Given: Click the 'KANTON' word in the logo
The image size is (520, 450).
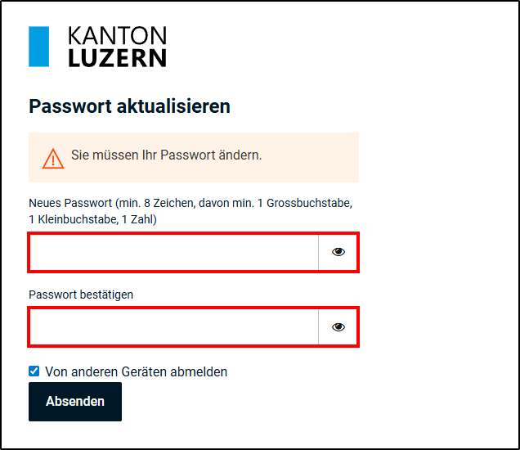Looking at the screenshot, I should [x=117, y=35].
